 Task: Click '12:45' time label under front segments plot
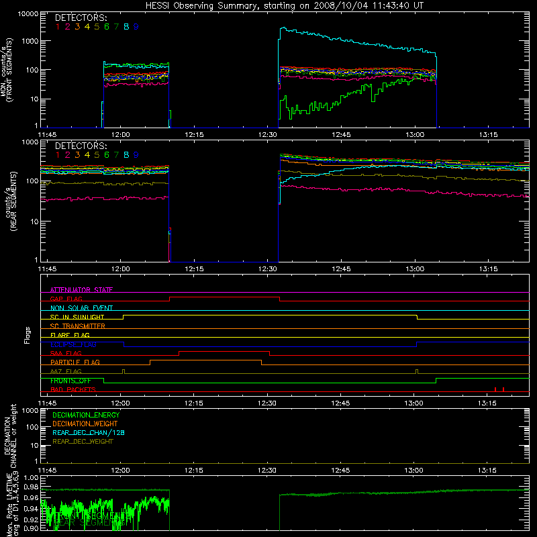click(x=341, y=135)
